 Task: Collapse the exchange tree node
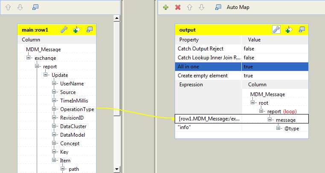tap(29, 58)
